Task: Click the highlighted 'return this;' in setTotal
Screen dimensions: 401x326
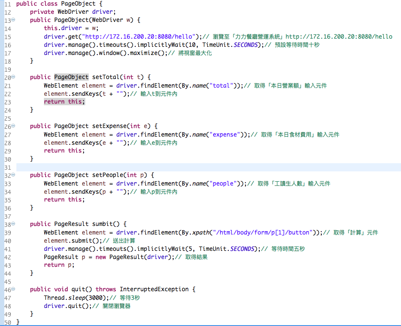Action: [x=64, y=102]
